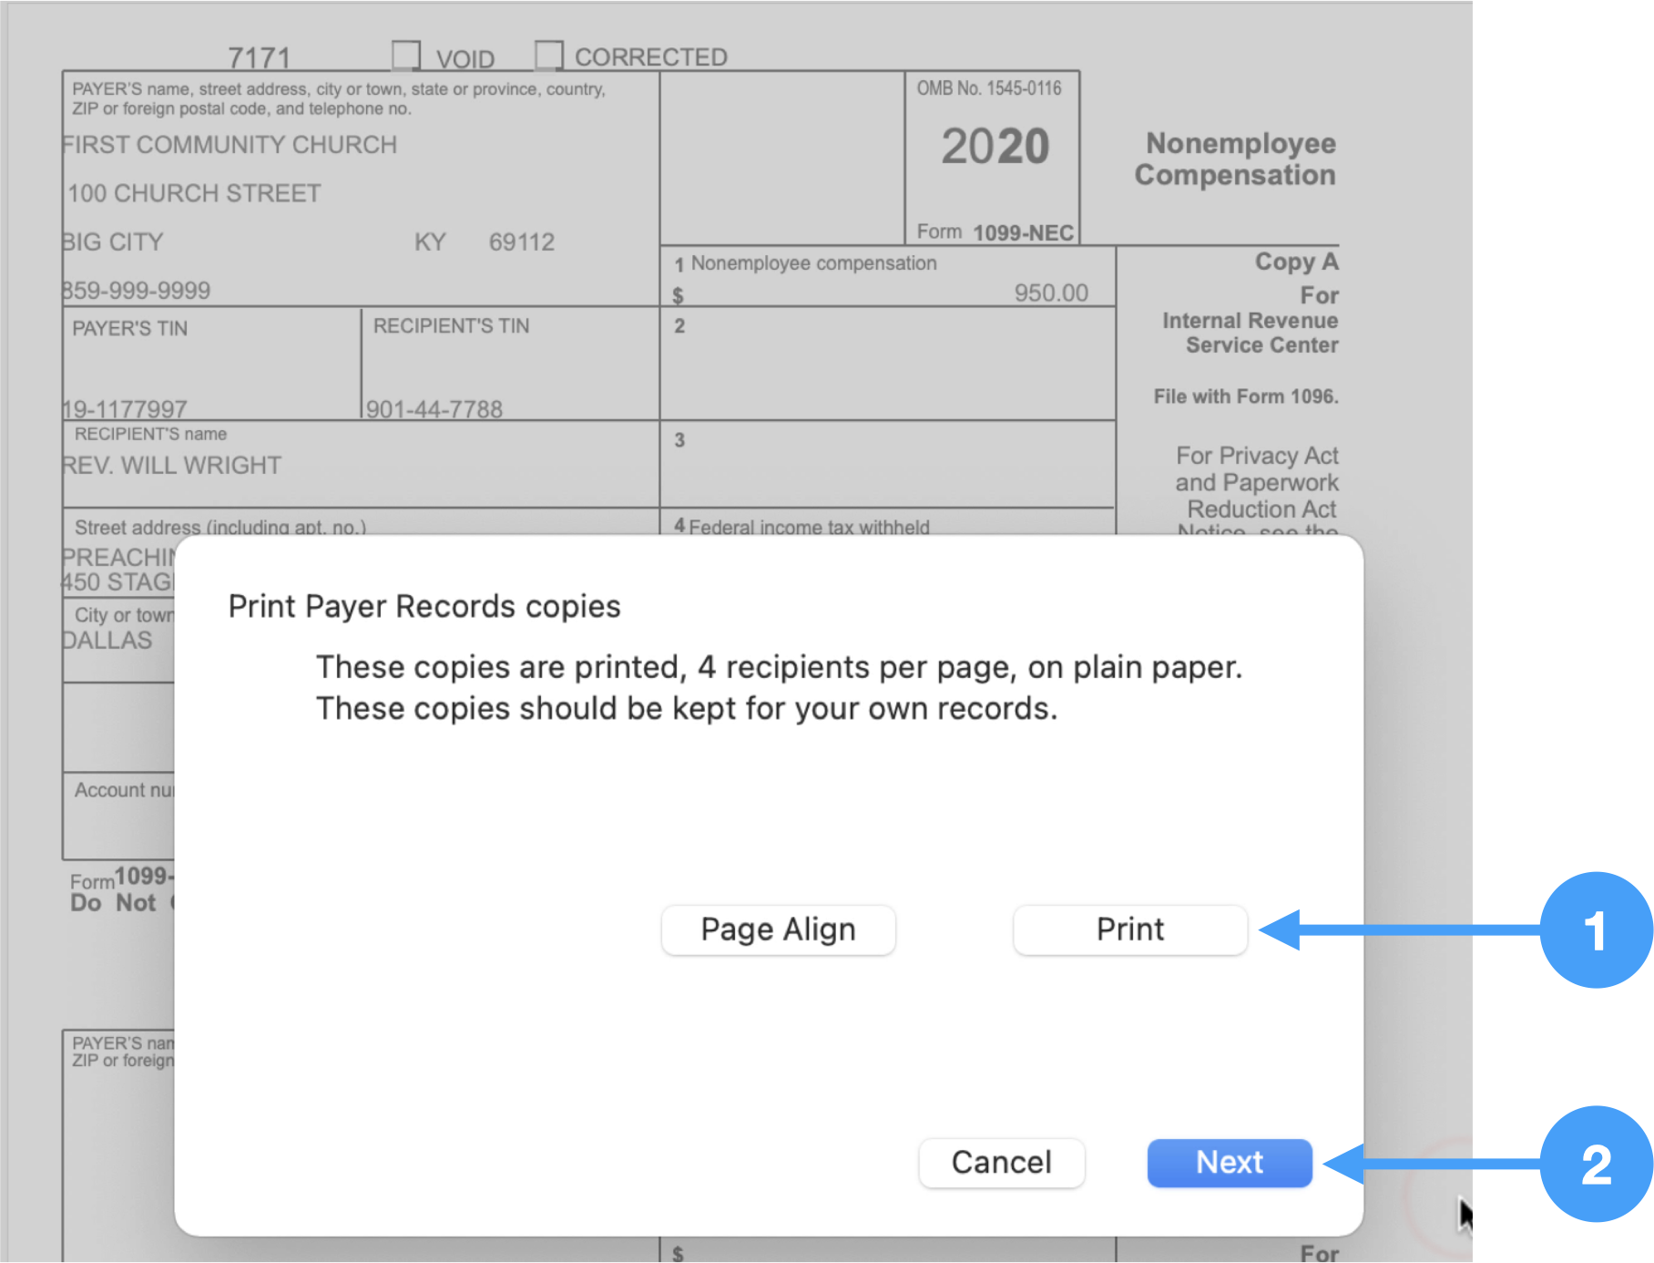Select recipient name REV. WILL WRIGHT
This screenshot has width=1654, height=1263.
point(172,466)
